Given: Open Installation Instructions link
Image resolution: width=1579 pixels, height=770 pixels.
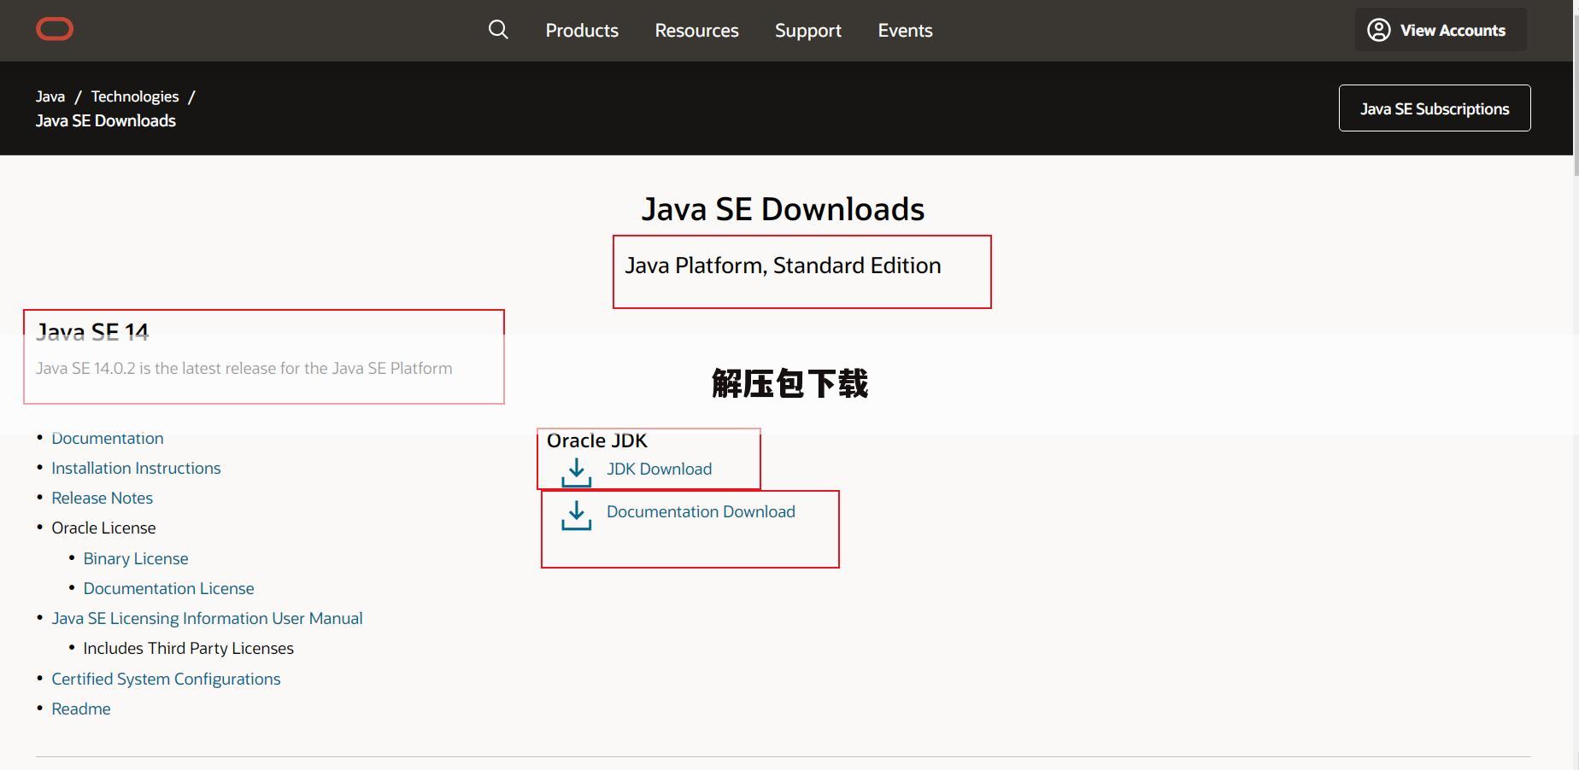Looking at the screenshot, I should [x=136, y=468].
